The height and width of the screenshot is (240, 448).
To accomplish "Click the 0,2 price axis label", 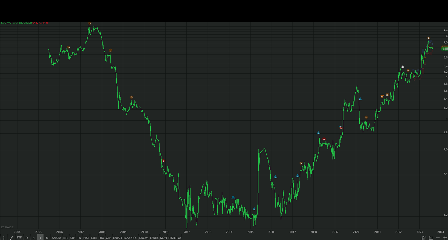I will point(445,215).
